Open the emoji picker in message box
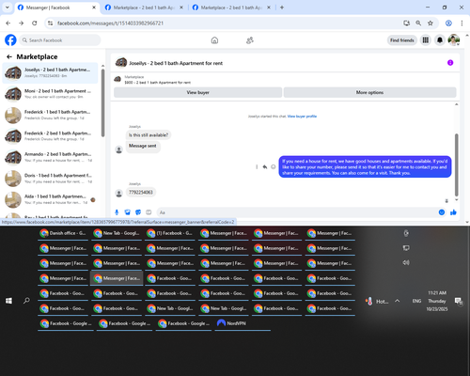This screenshot has width=470, height=376. [x=442, y=212]
